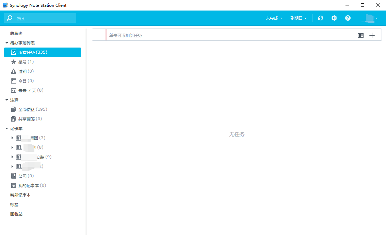Click the warning icon for 过期
This screenshot has height=235, width=386.
(14, 71)
